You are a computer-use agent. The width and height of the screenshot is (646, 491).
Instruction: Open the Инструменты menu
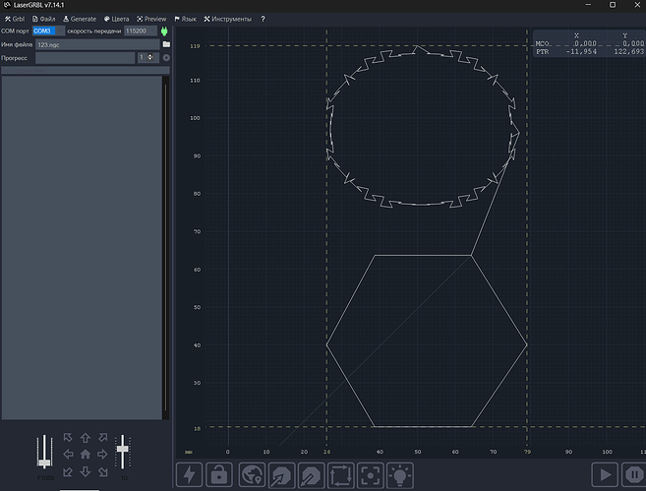coord(227,19)
